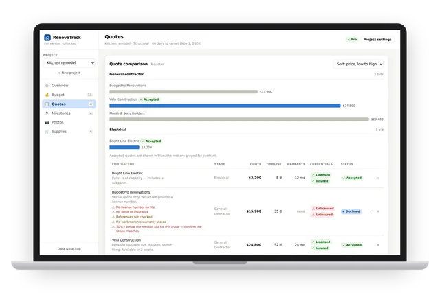Click the '3 bids' count label
The width and height of the screenshot is (440, 293).
point(379,75)
